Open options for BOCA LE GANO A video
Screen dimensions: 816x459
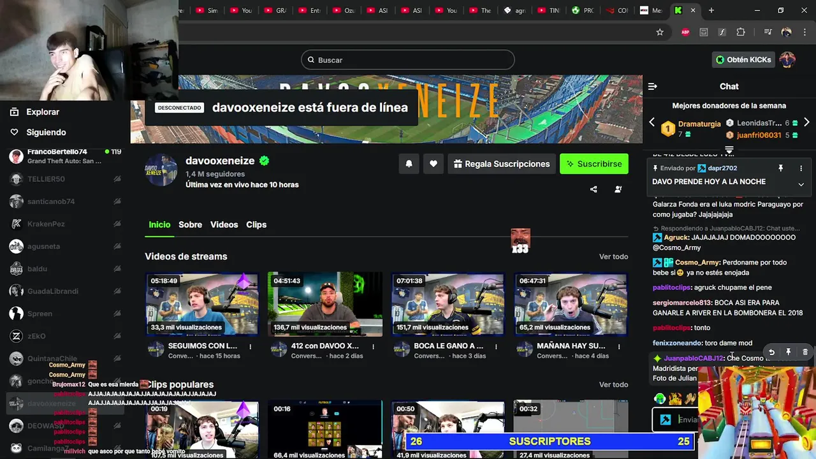coord(496,347)
